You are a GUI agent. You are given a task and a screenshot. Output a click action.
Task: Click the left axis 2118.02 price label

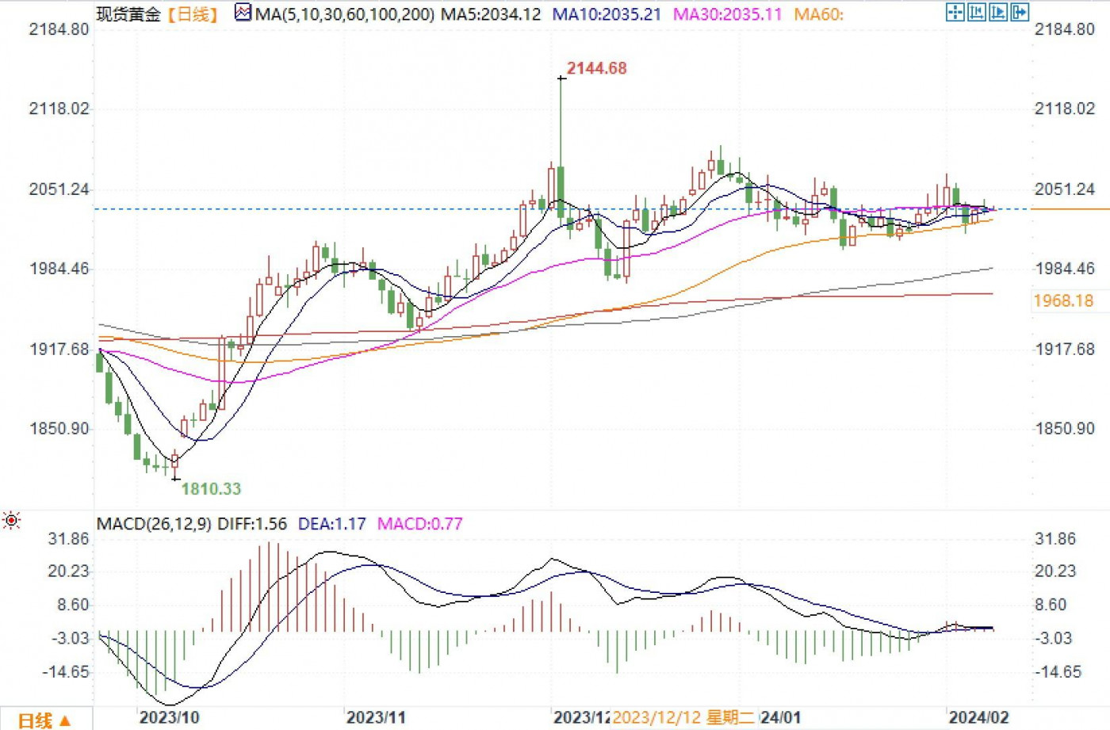[x=59, y=109]
